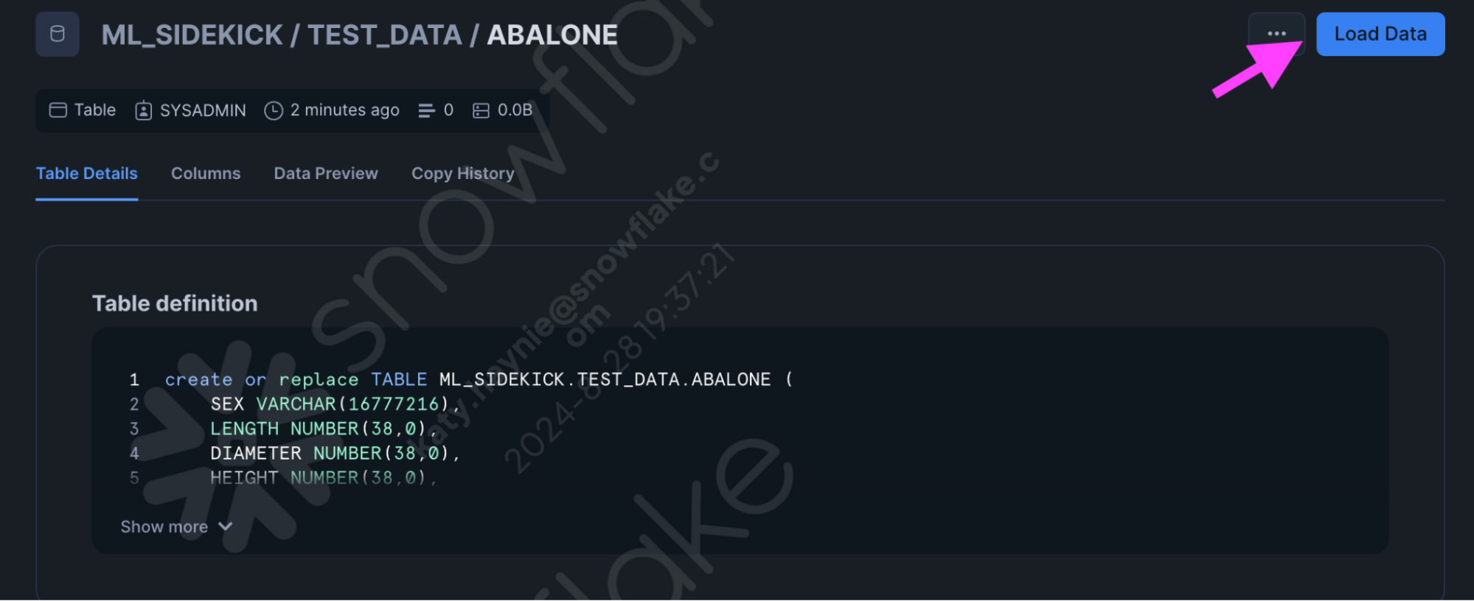1474x601 pixels.
Task: Open the three-dot more options menu
Action: [x=1276, y=34]
